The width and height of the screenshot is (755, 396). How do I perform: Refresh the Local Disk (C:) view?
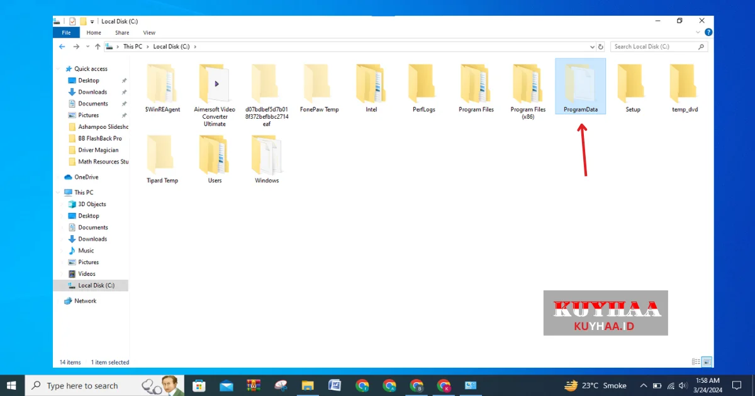(x=601, y=47)
